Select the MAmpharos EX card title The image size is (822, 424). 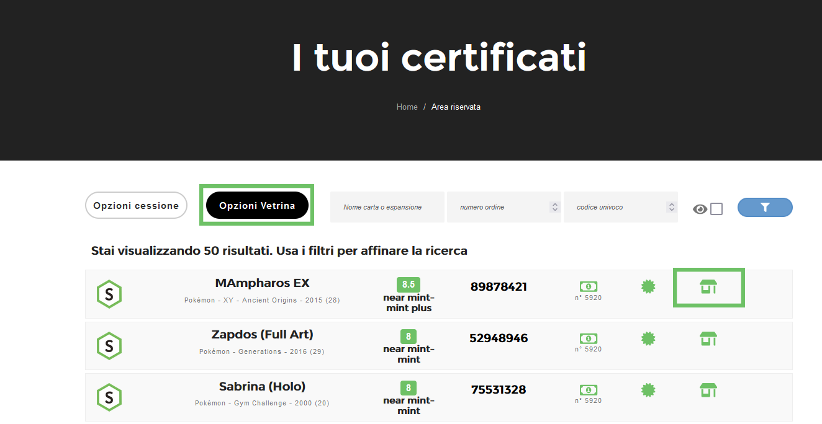point(262,283)
